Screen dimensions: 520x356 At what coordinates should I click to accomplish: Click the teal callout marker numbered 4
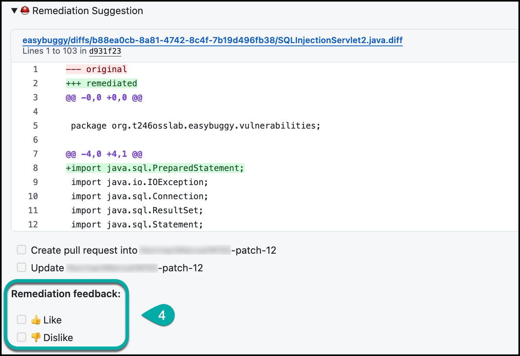pyautogui.click(x=160, y=315)
